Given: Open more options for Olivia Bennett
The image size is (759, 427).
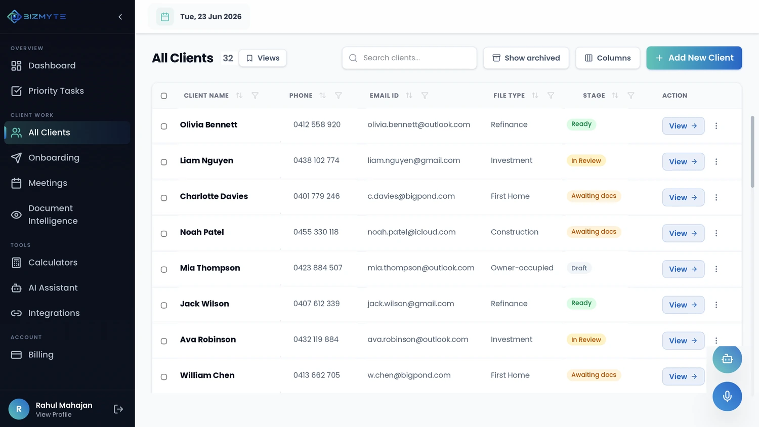Looking at the screenshot, I should pos(716,126).
